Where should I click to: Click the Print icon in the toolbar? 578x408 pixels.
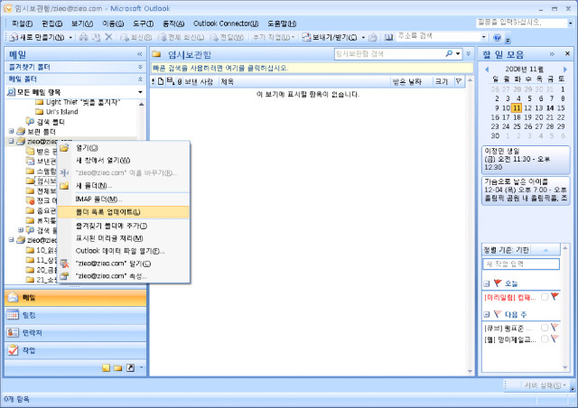point(84,37)
